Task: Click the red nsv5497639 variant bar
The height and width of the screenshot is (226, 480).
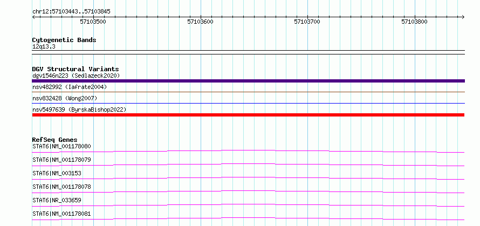Action: point(248,115)
